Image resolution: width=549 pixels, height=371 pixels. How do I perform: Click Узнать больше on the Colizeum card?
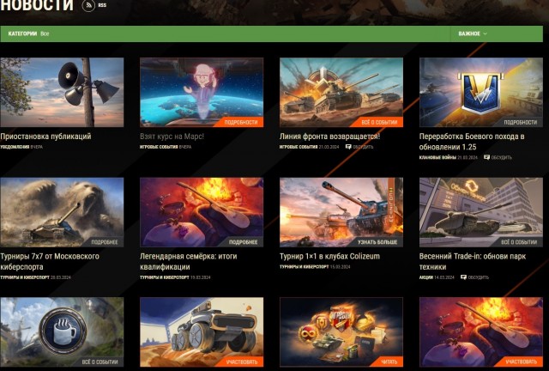point(377,242)
